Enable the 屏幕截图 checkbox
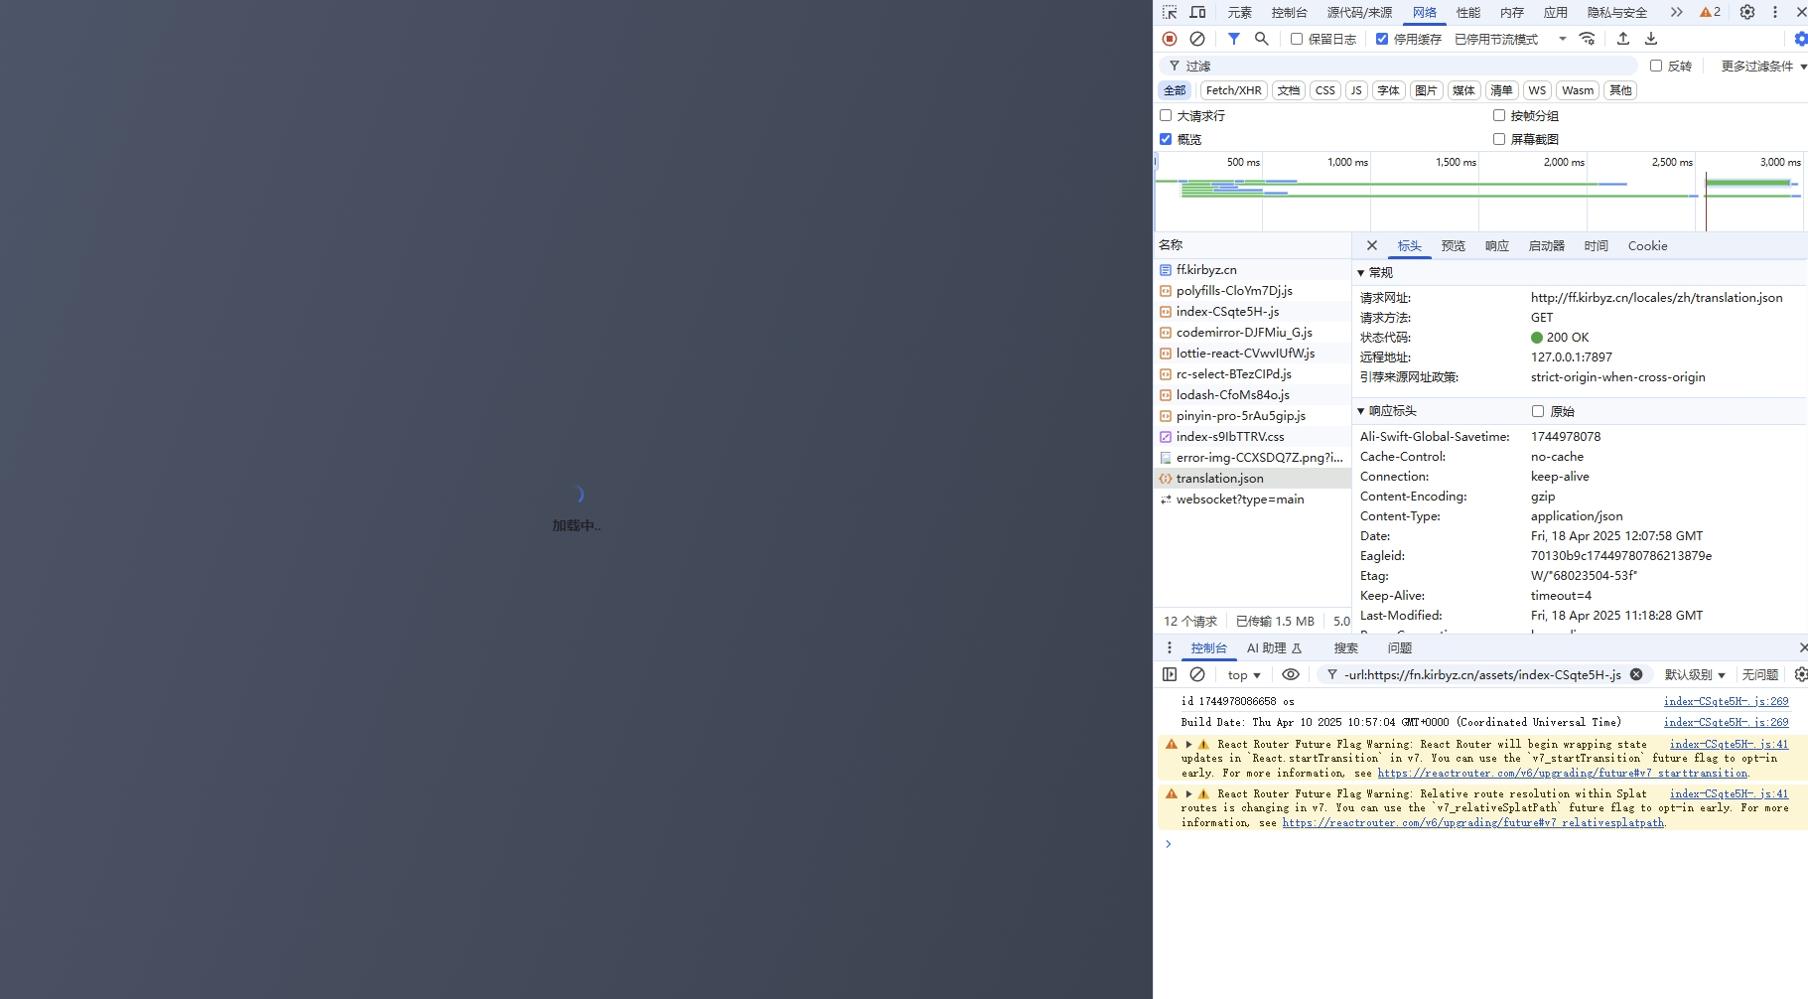Viewport: 1808px width, 999px height. [x=1499, y=139]
